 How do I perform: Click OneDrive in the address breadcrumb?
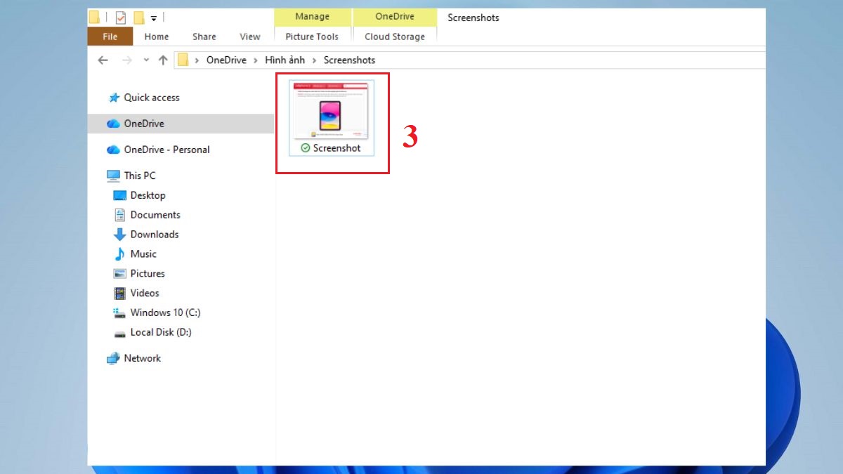pos(226,60)
